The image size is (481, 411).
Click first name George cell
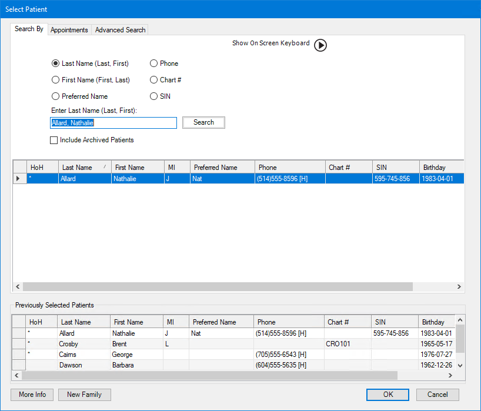click(136, 355)
